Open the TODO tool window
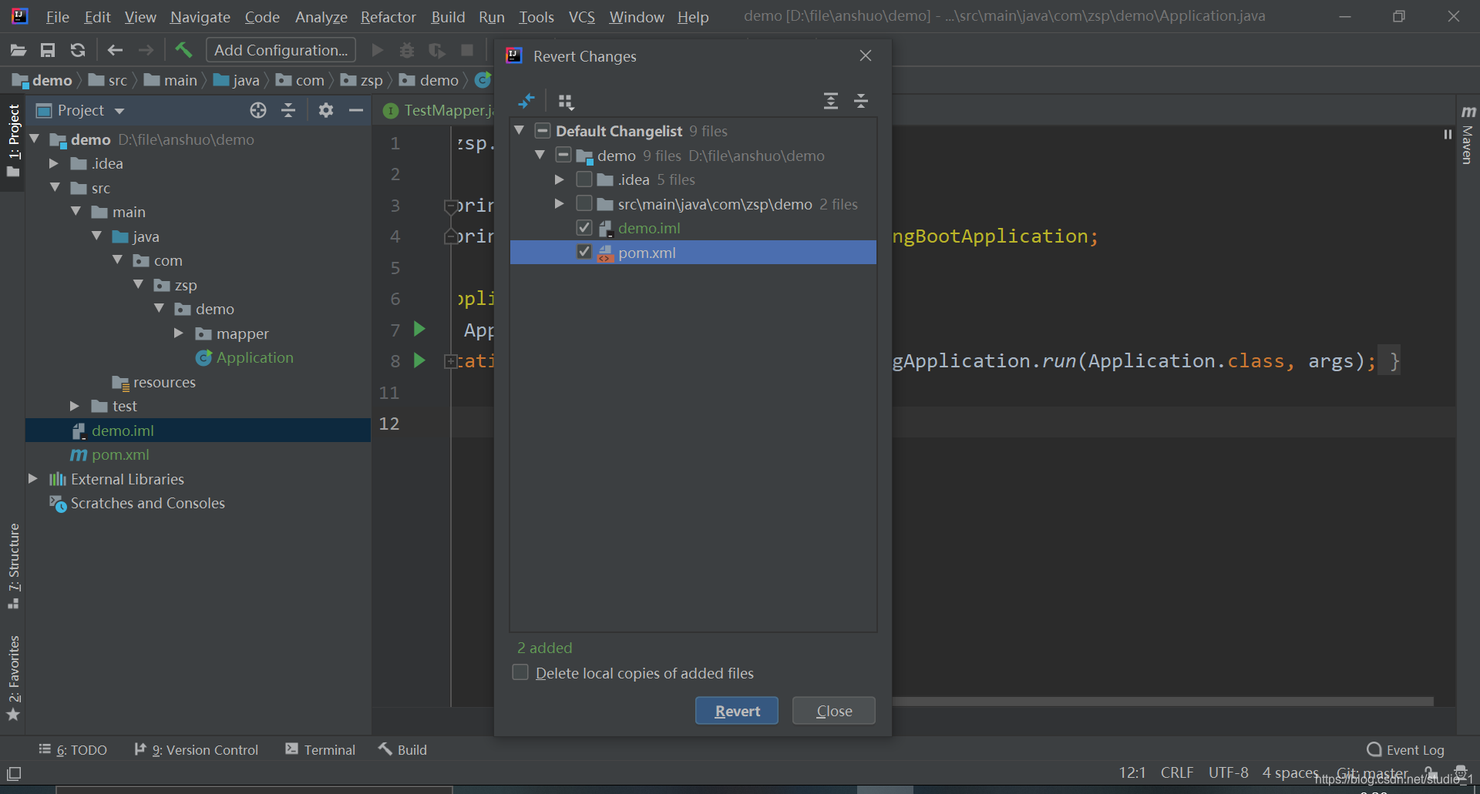This screenshot has width=1480, height=794. pos(72,749)
